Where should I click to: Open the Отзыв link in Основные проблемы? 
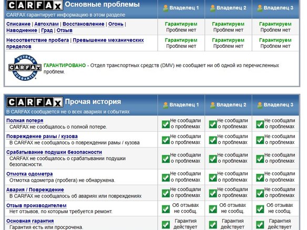[x=65, y=30]
